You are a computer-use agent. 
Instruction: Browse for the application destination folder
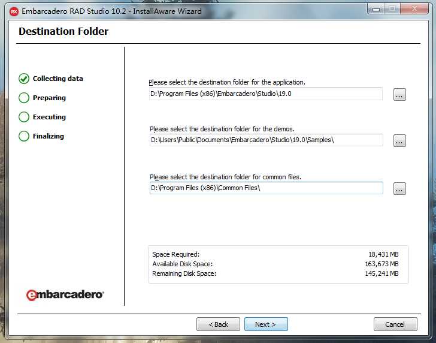pyautogui.click(x=399, y=94)
